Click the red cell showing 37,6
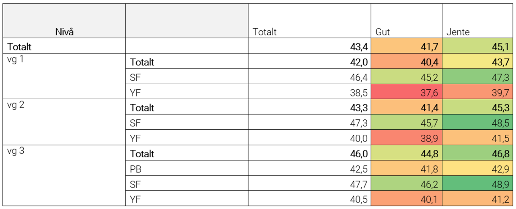Viewport: 516px width, 209px height. (406, 92)
